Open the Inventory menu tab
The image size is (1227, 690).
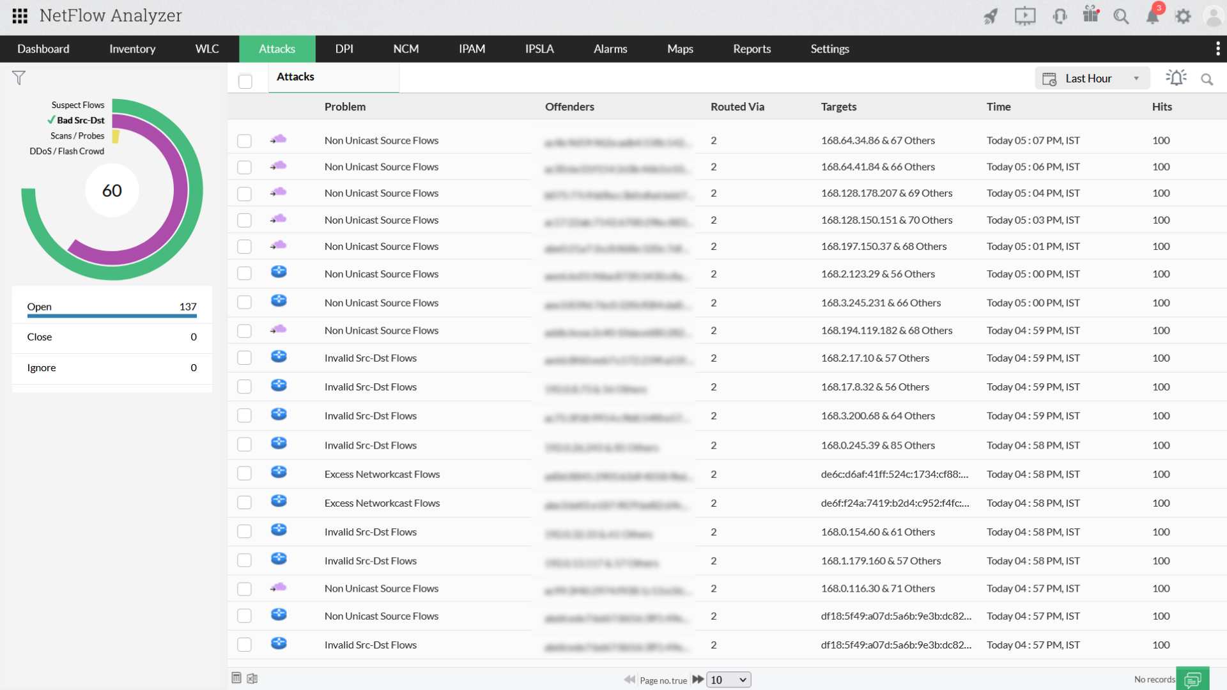[x=132, y=49]
